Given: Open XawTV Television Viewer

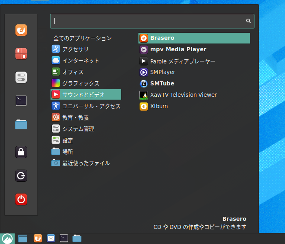Looking at the screenshot, I should [x=194, y=95].
